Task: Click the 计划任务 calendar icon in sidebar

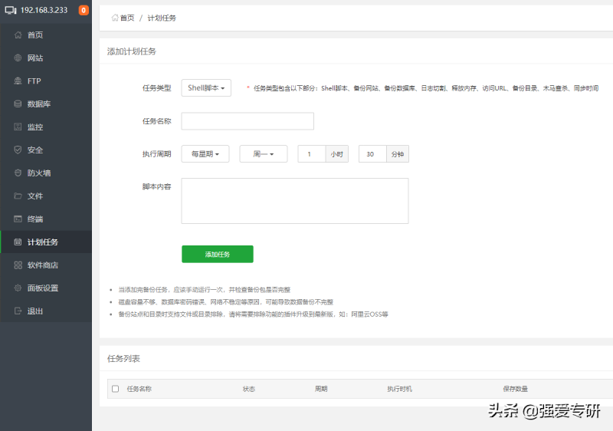Action: pos(18,242)
